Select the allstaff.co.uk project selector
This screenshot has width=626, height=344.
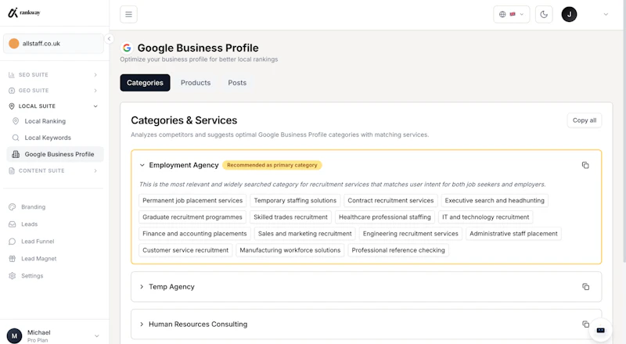point(53,44)
